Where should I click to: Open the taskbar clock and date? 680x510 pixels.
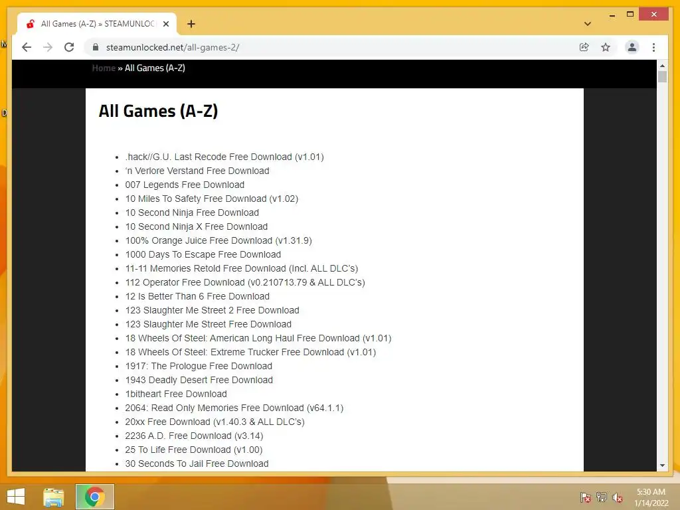[651, 497]
